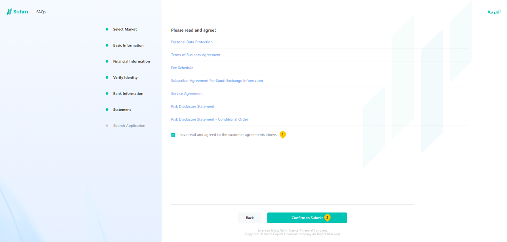The width and height of the screenshot is (507, 242).
Task: Open the FAQs page
Action: (41, 12)
